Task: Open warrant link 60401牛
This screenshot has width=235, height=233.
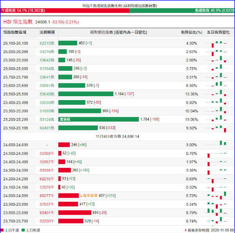Action: click(47, 213)
